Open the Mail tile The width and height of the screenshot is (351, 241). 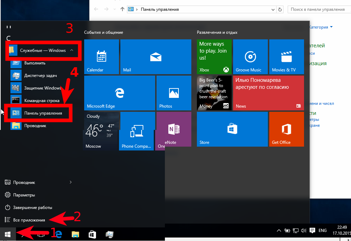[x=156, y=57]
